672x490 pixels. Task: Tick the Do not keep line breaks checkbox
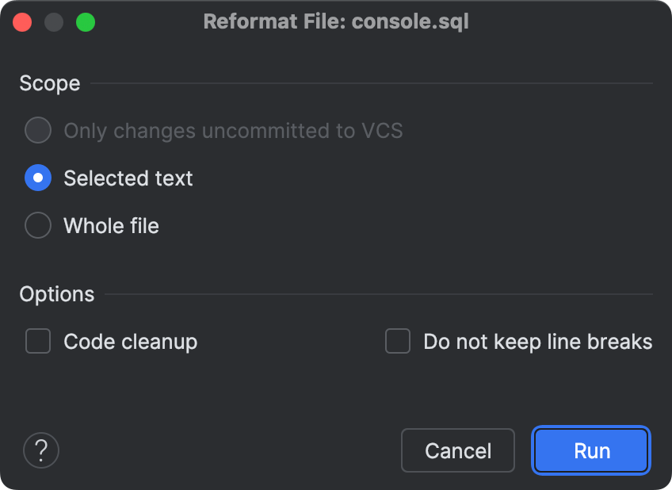pos(398,341)
